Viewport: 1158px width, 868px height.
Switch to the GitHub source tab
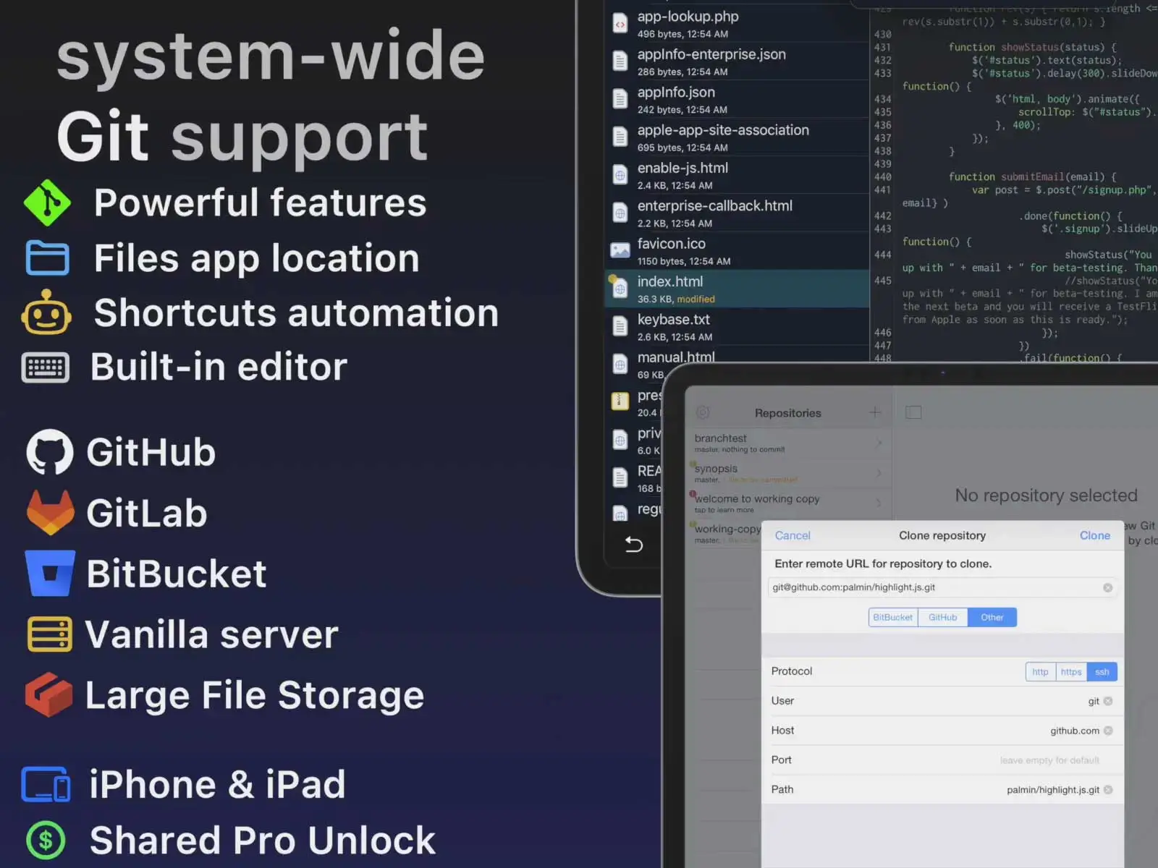tap(942, 617)
